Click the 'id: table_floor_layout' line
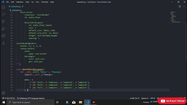 tap(40, 25)
